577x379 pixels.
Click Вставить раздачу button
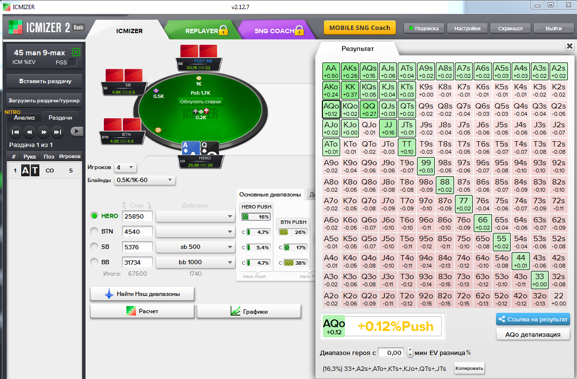pyautogui.click(x=45, y=81)
